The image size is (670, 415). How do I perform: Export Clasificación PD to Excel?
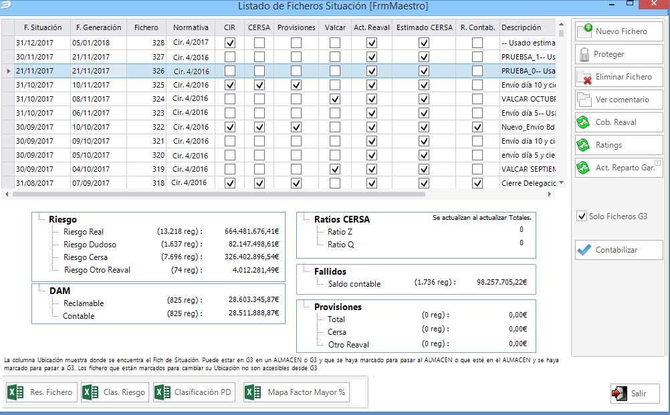point(194,392)
